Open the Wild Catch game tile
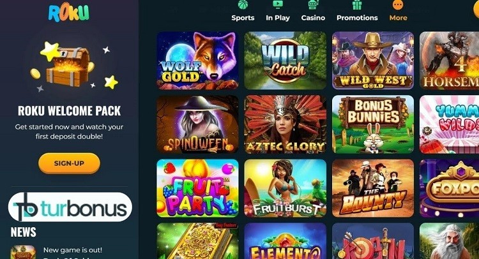The image size is (479, 259). (x=285, y=61)
